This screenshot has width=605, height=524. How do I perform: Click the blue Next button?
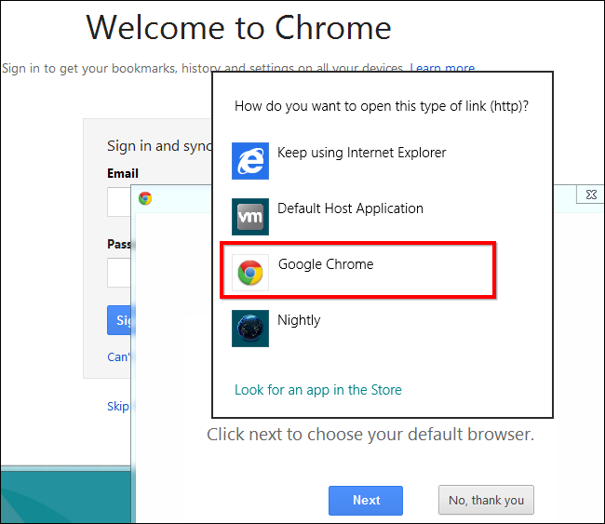click(x=366, y=500)
